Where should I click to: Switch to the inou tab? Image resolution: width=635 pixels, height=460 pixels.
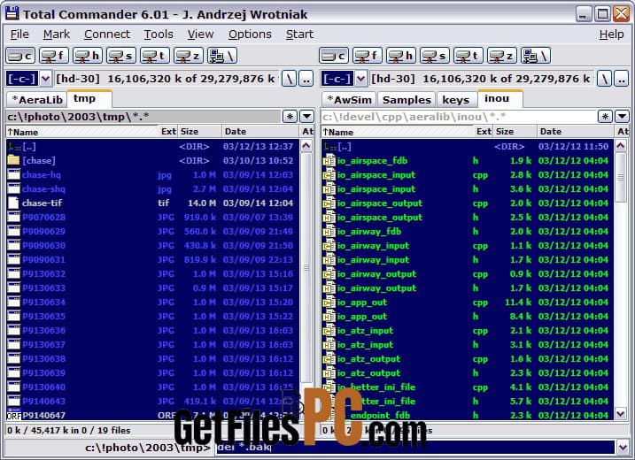(x=500, y=99)
